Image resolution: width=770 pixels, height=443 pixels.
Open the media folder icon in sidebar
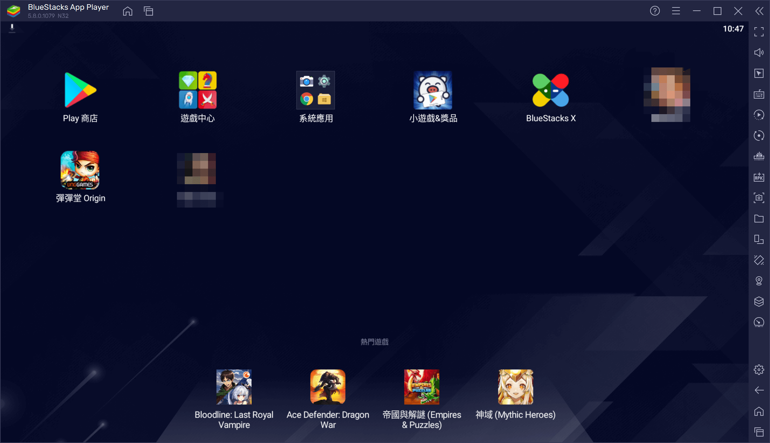759,219
